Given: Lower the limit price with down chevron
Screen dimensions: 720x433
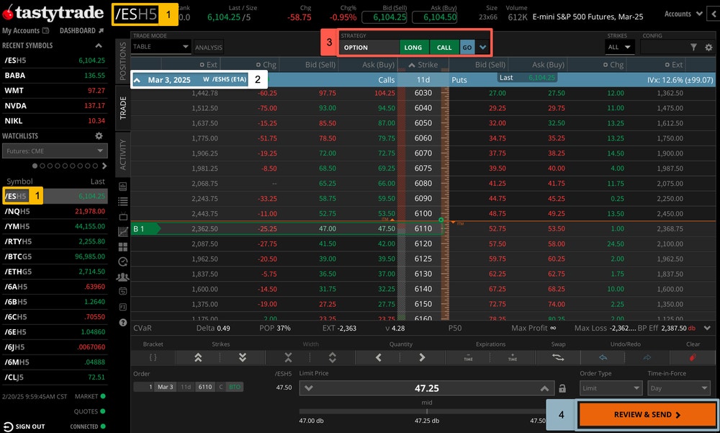Looking at the screenshot, I should pyautogui.click(x=309, y=388).
